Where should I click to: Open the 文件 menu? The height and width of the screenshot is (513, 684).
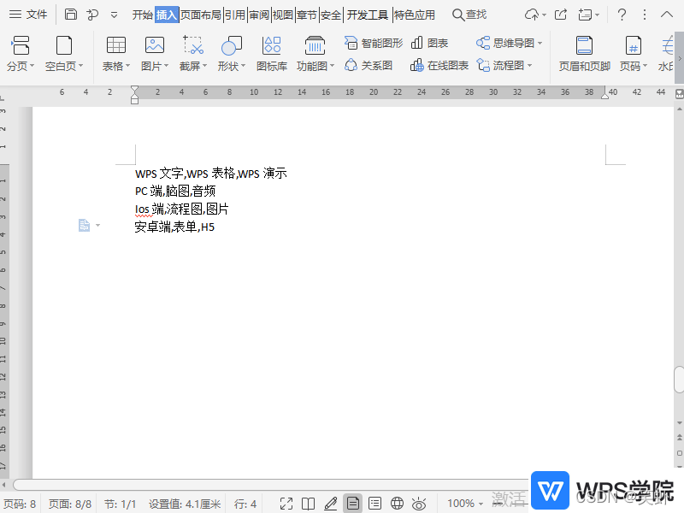pos(28,15)
